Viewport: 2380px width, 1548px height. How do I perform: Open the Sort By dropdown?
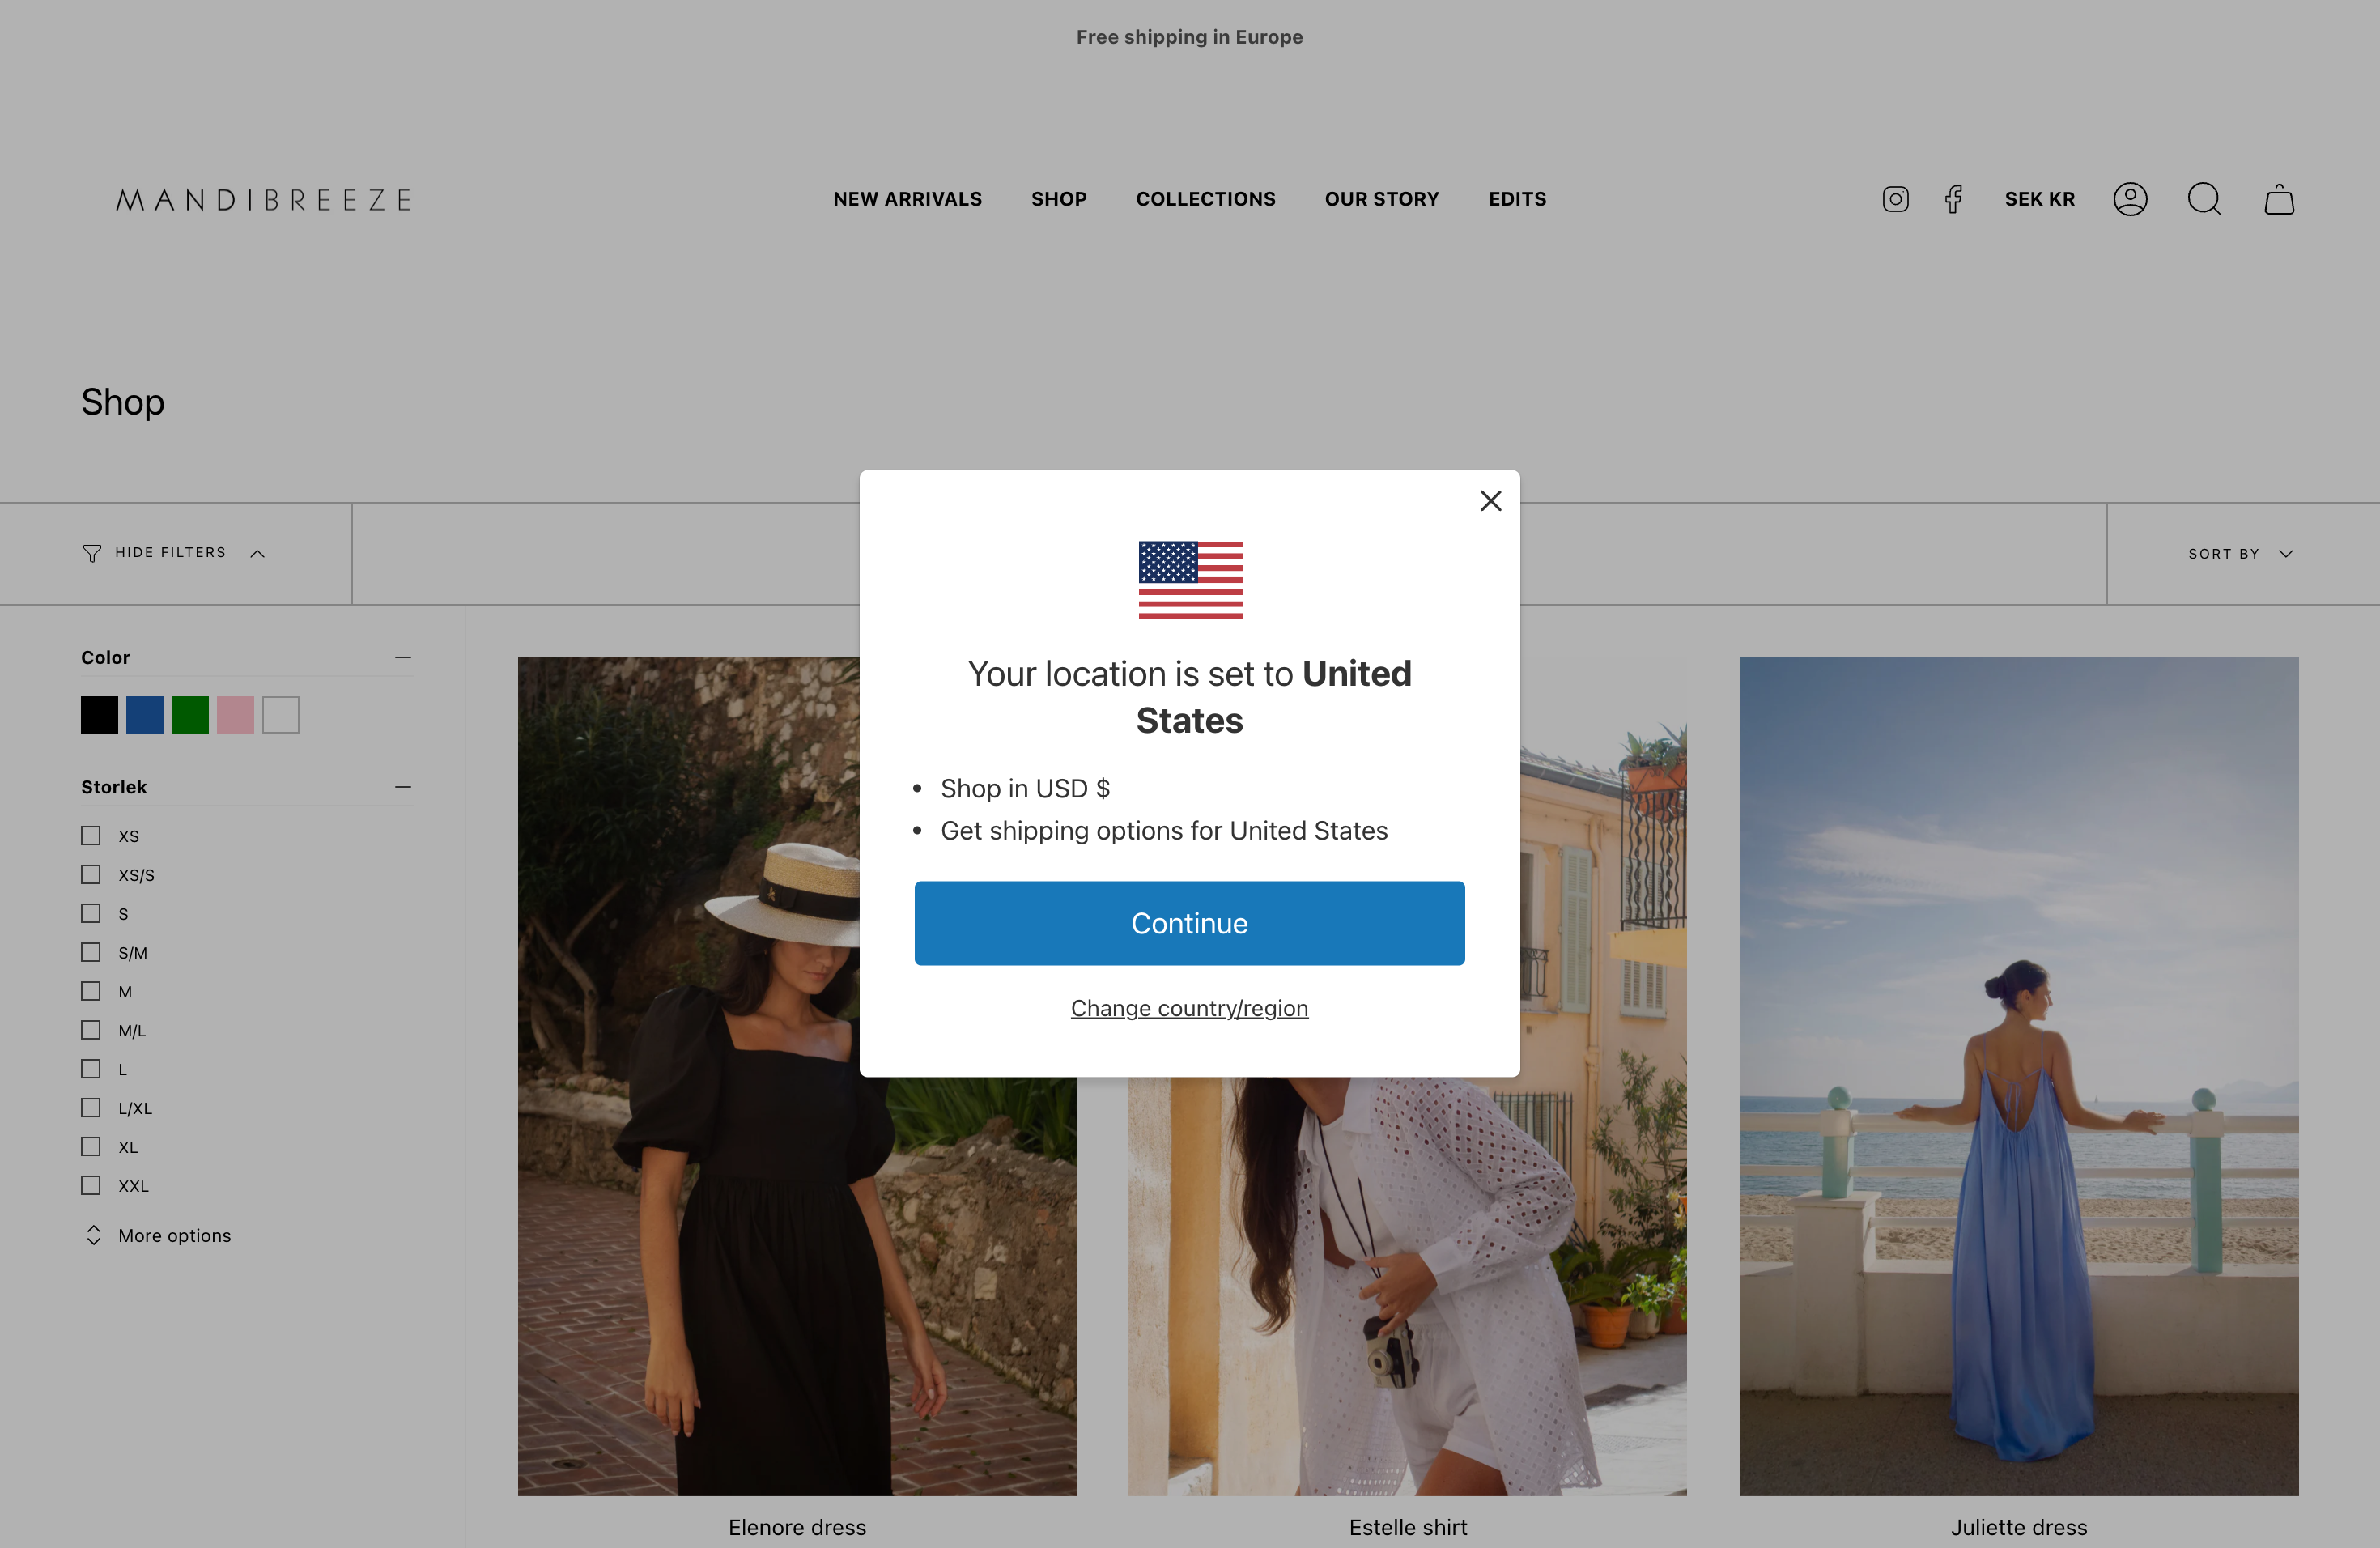click(x=2240, y=553)
